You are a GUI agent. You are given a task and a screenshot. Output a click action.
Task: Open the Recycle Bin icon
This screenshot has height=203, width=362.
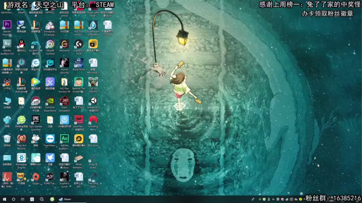[x=7, y=139]
